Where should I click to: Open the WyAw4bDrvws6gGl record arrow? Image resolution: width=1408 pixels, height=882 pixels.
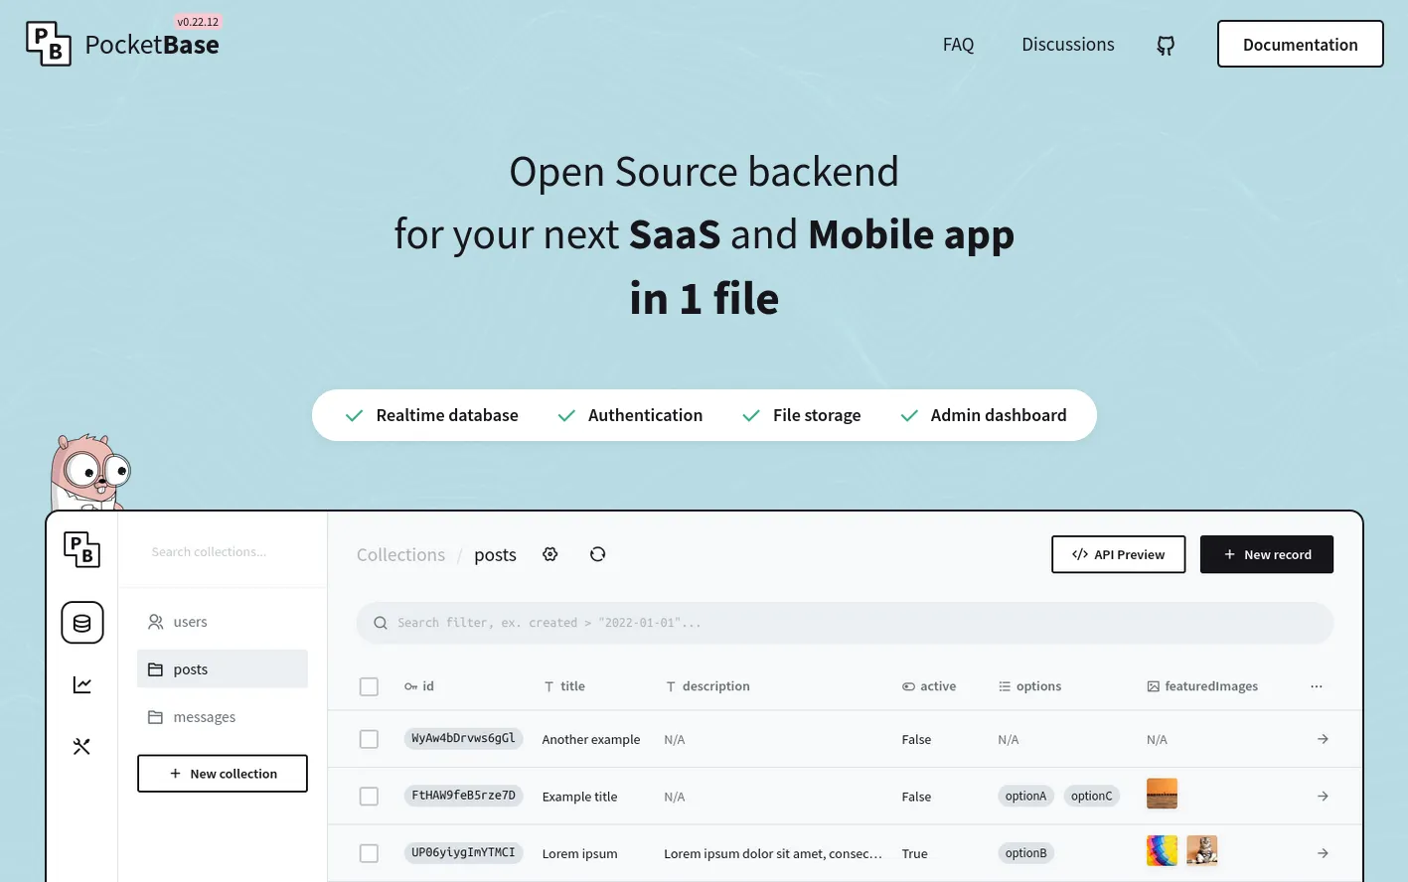(1323, 739)
